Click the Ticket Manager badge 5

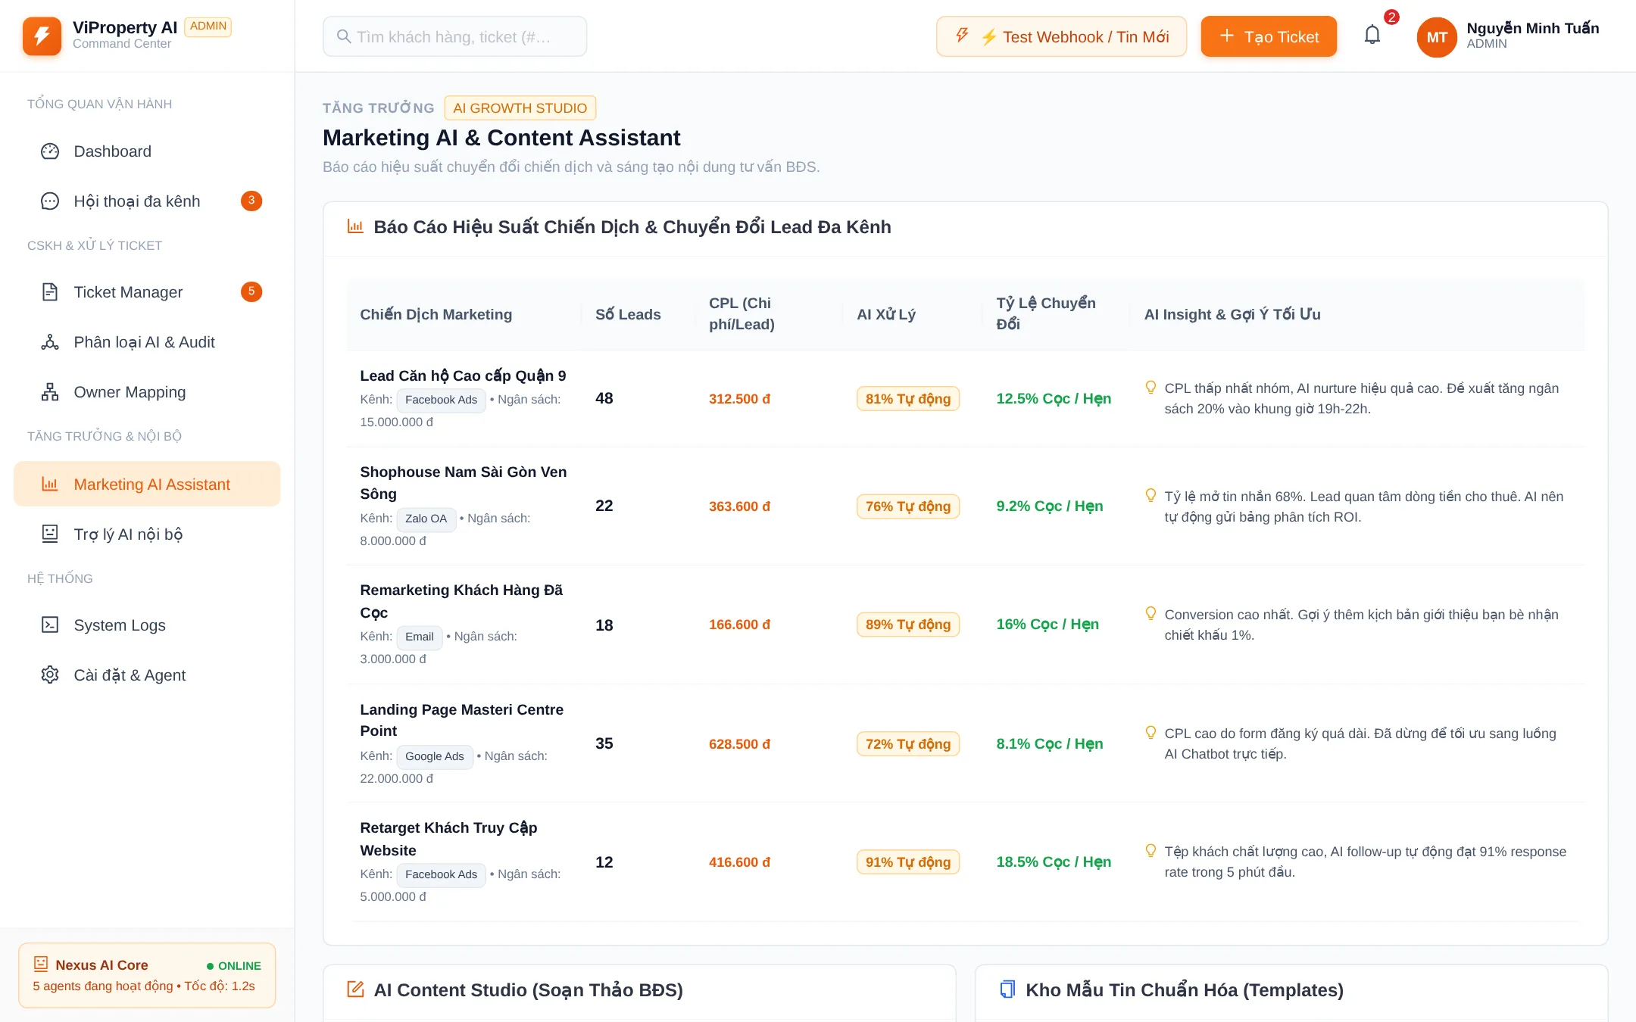251,292
